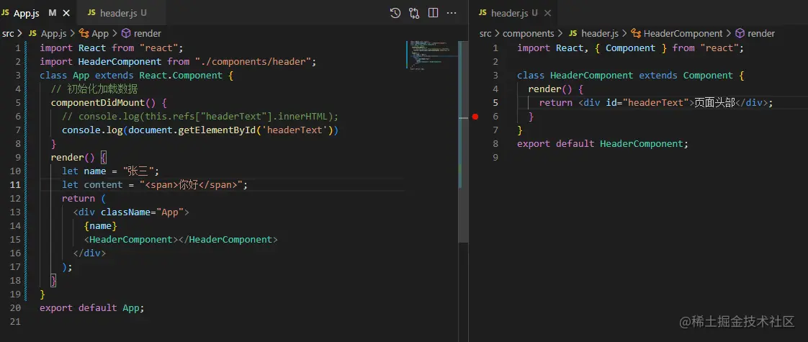Viewport: 808px width, 342px height.
Task: Click the method cube icon in right breadcrumb
Action: 740,33
